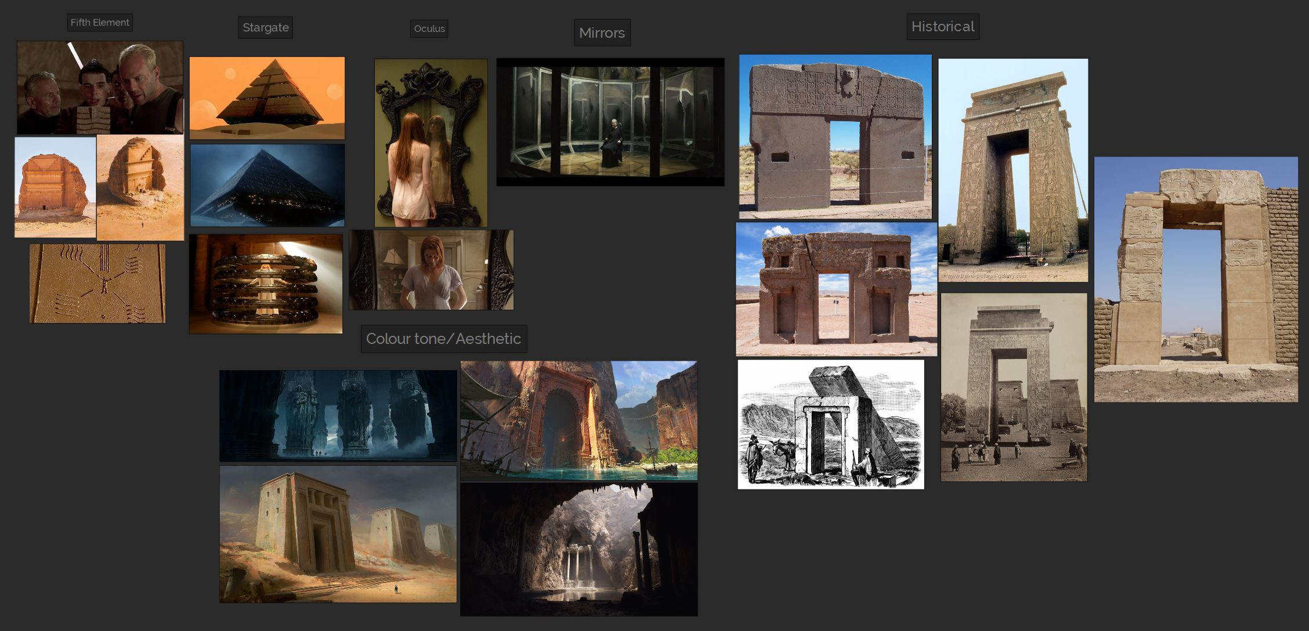Select the aerial rock tomb image with tiny figure
Image resolution: width=1309 pixels, height=631 pixels.
(140, 188)
